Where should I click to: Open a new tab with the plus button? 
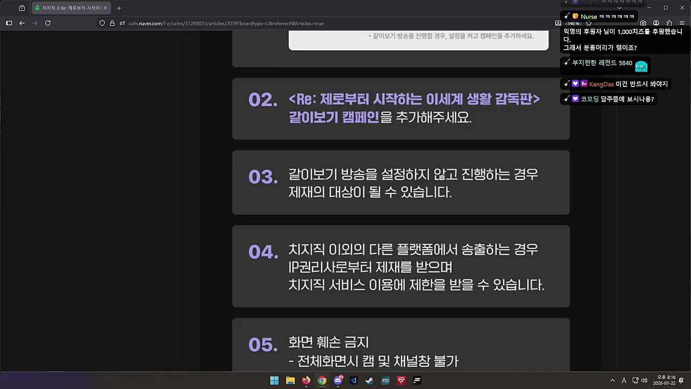[x=119, y=8]
